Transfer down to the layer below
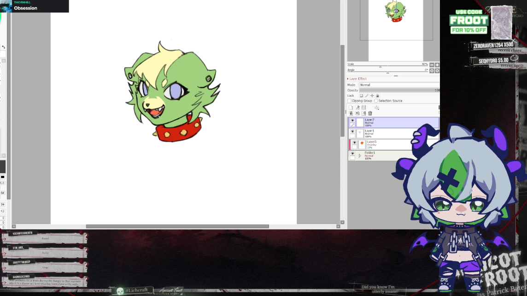527x296 pixels. coord(351,113)
